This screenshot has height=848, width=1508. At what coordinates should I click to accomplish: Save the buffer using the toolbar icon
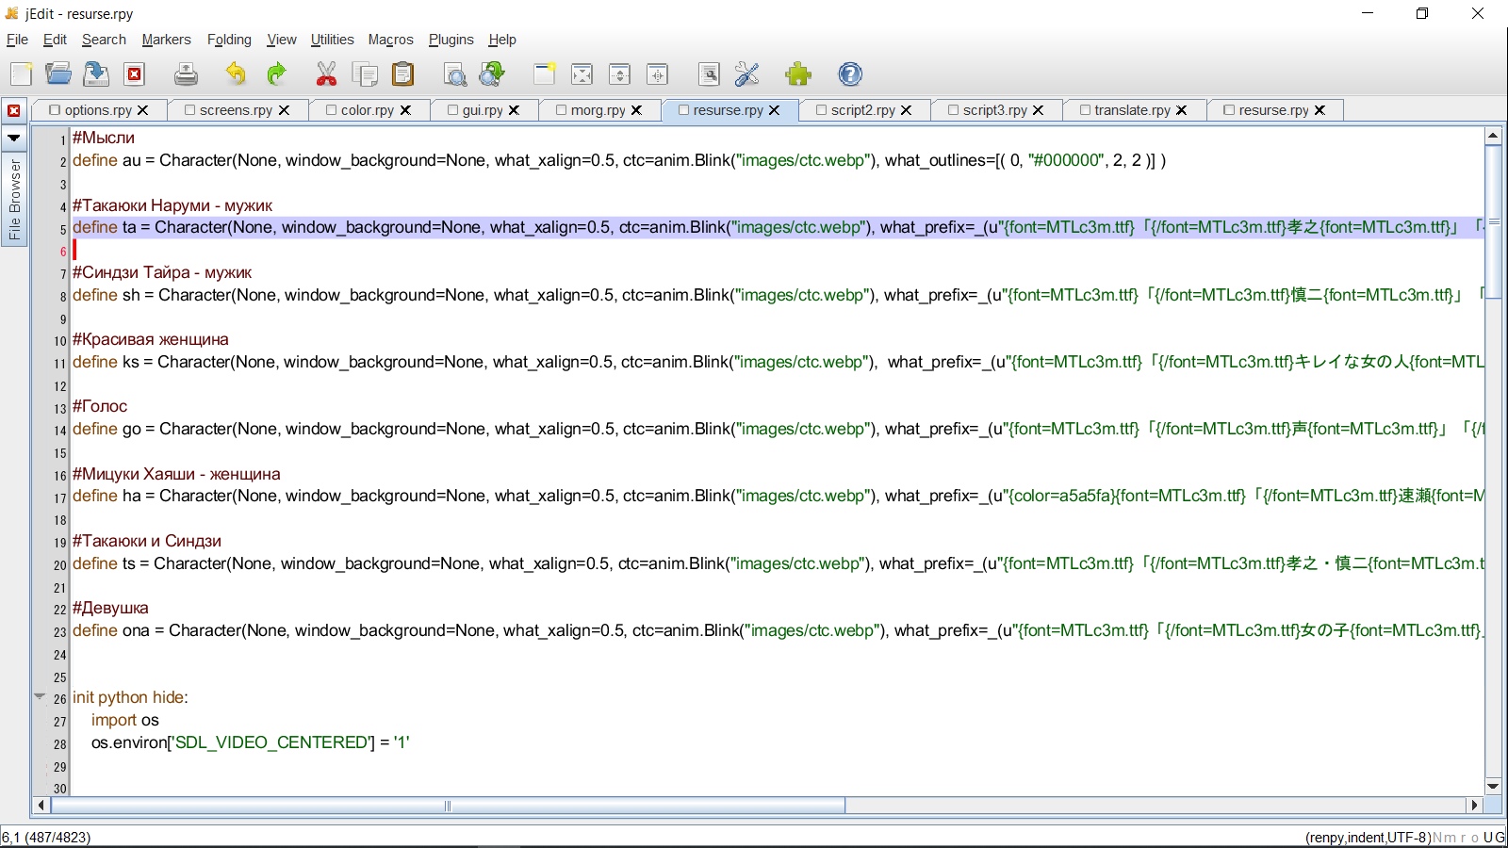[96, 74]
